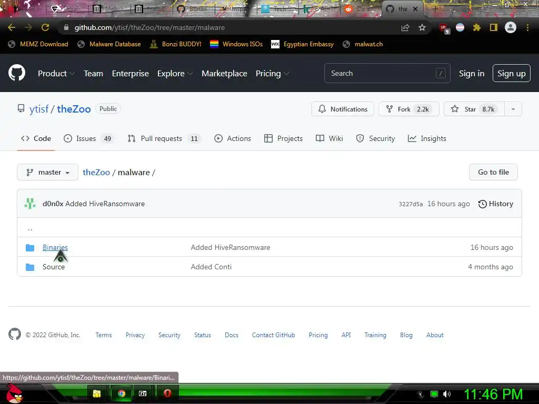Toggle the browser side panel icon

click(x=494, y=27)
